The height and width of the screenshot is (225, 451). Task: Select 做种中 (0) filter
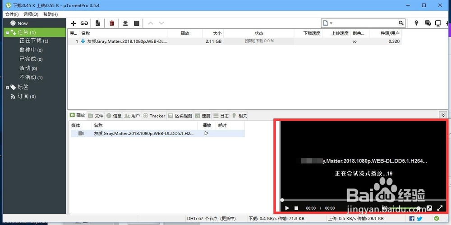click(x=31, y=50)
